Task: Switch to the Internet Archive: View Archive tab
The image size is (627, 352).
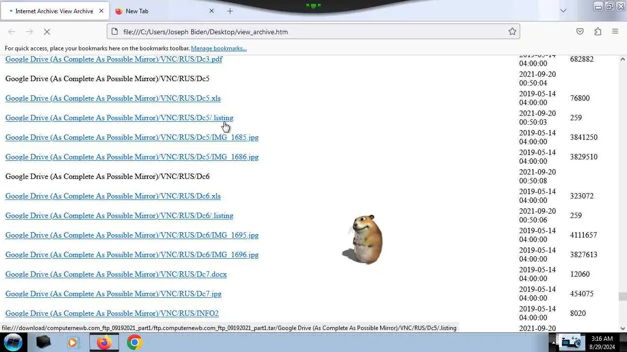Action: tap(55, 11)
